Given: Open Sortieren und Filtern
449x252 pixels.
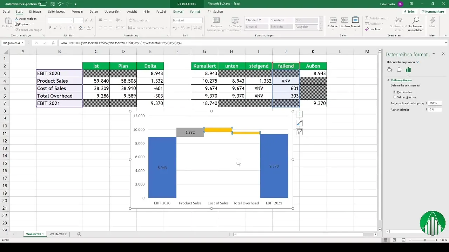Looking at the screenshot, I should tap(399, 24).
